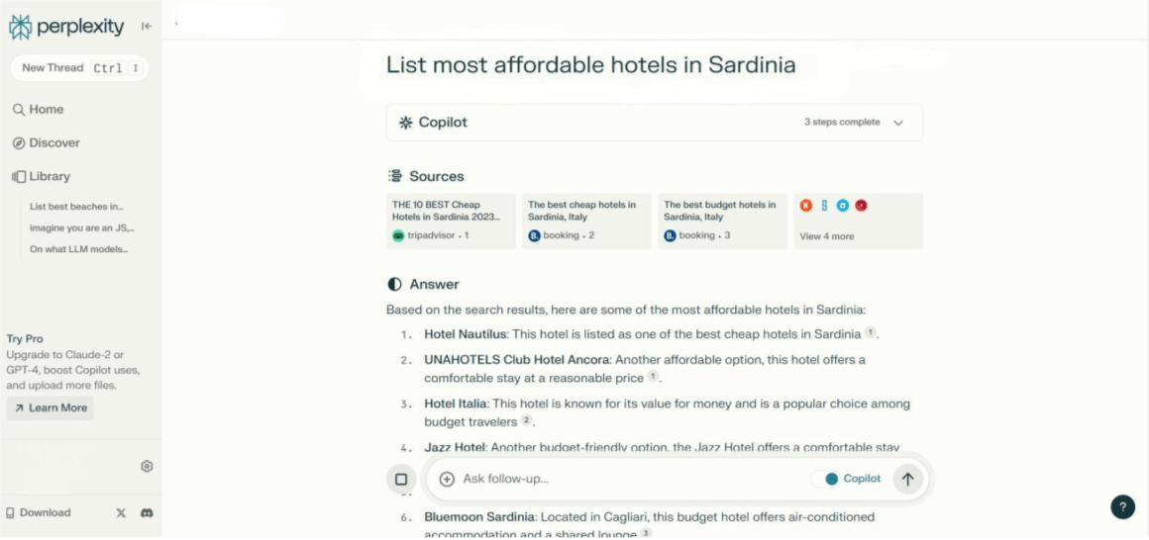The image size is (1149, 540).
Task: Go to Home in the sidebar
Action: 39,110
